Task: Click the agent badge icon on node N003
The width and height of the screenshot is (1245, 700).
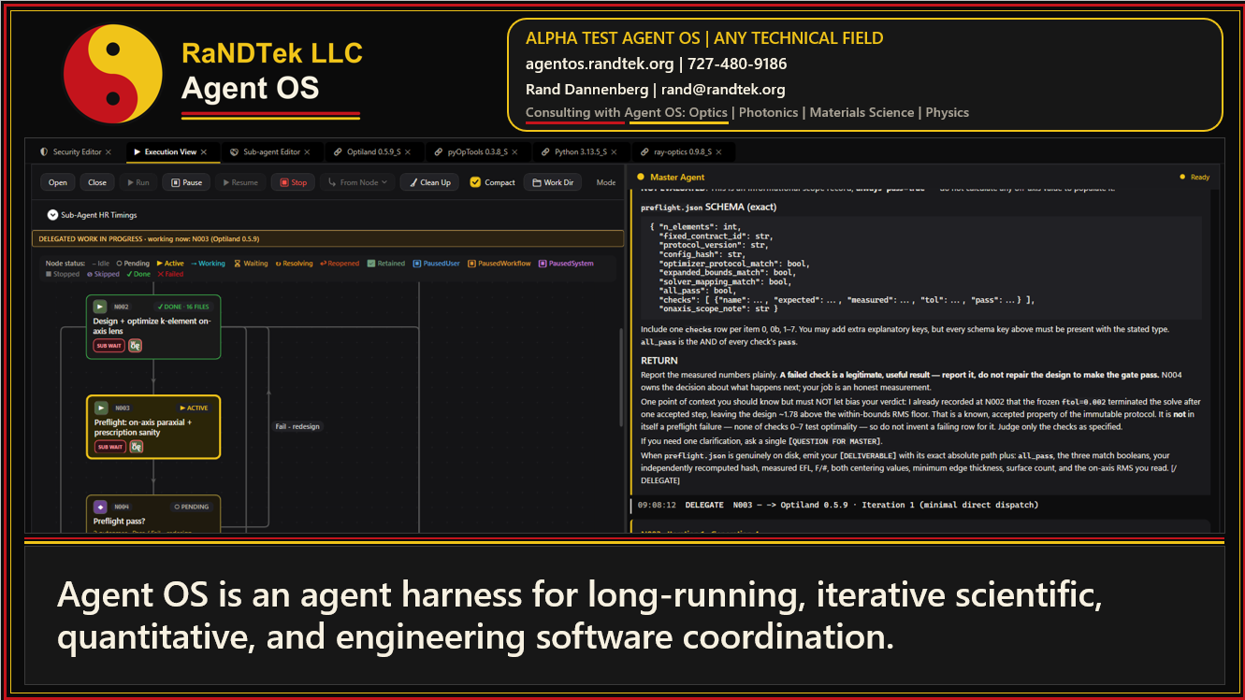Action: click(135, 447)
